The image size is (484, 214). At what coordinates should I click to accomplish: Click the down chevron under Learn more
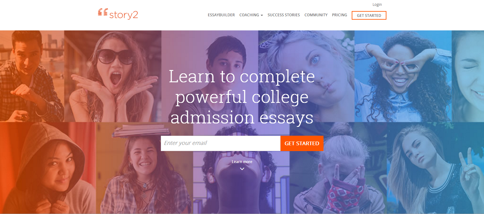(x=242, y=169)
